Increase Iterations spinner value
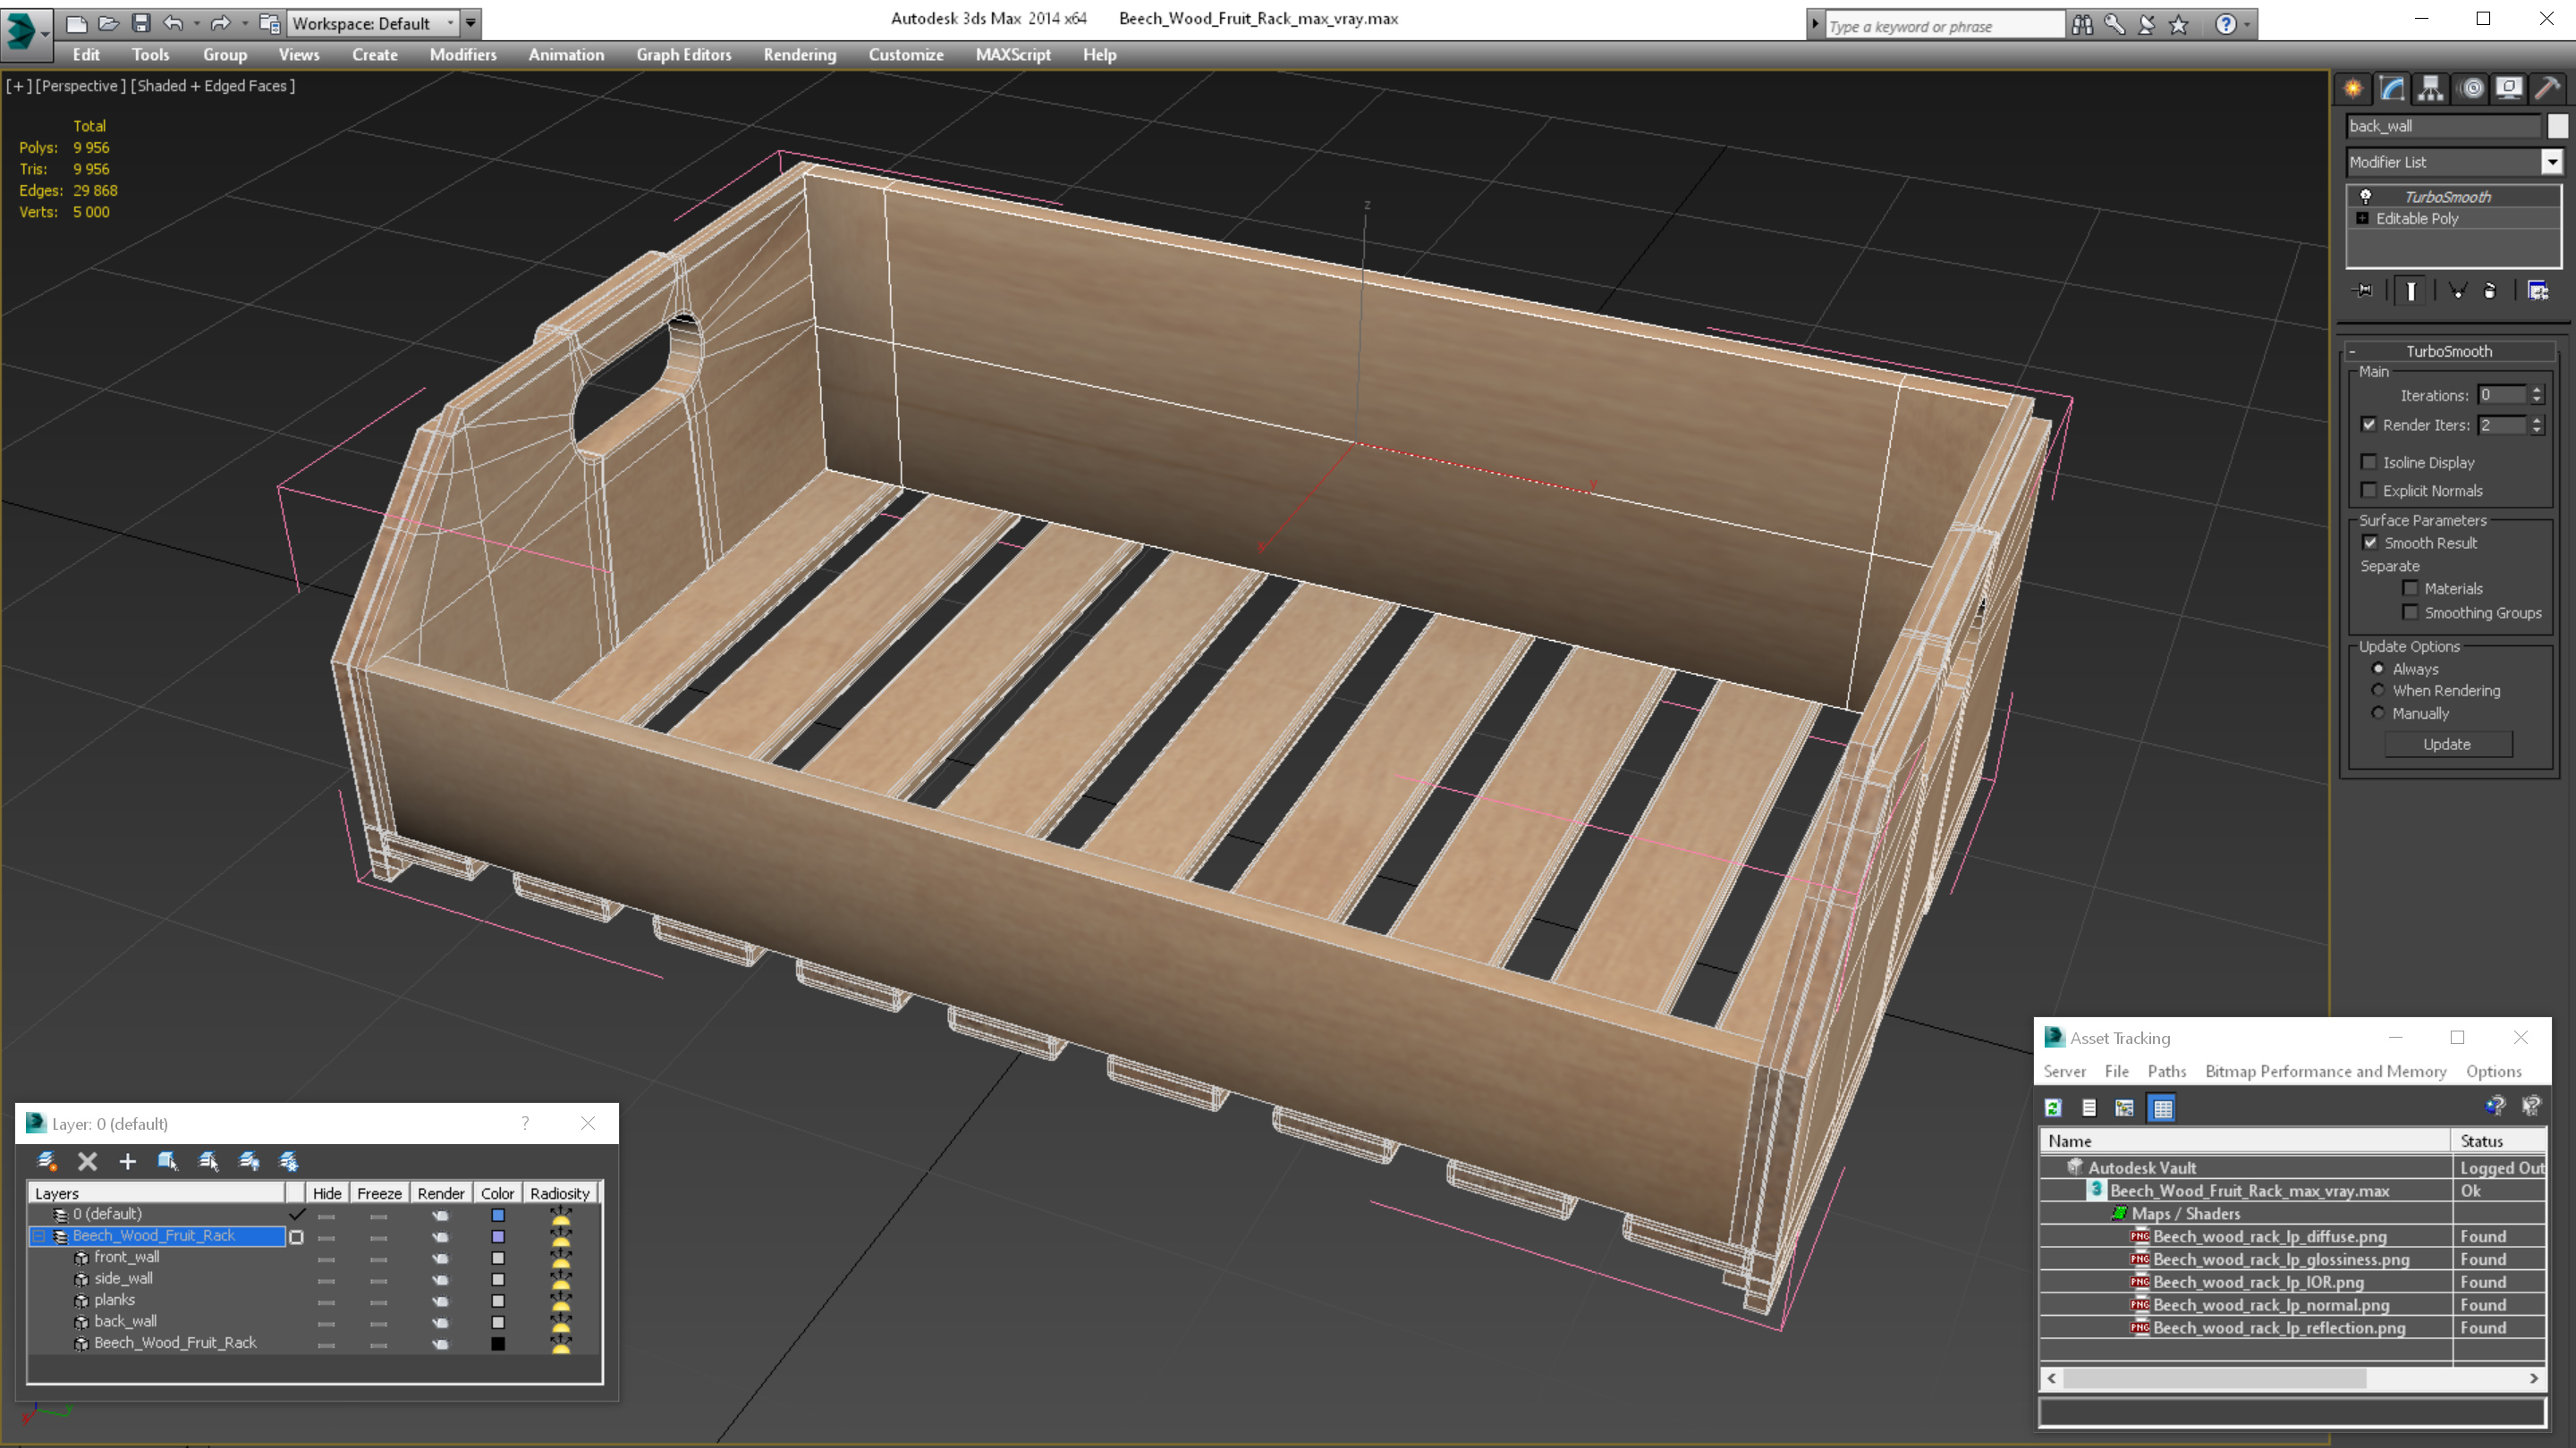 [x=2537, y=390]
